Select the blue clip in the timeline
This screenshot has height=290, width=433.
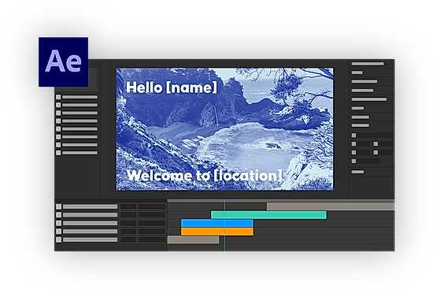pos(217,223)
